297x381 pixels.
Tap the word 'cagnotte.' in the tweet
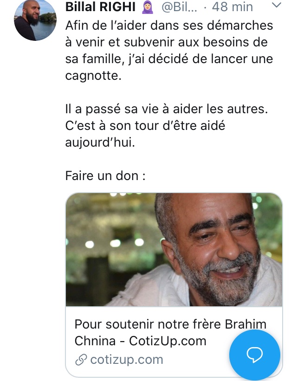pyautogui.click(x=93, y=76)
